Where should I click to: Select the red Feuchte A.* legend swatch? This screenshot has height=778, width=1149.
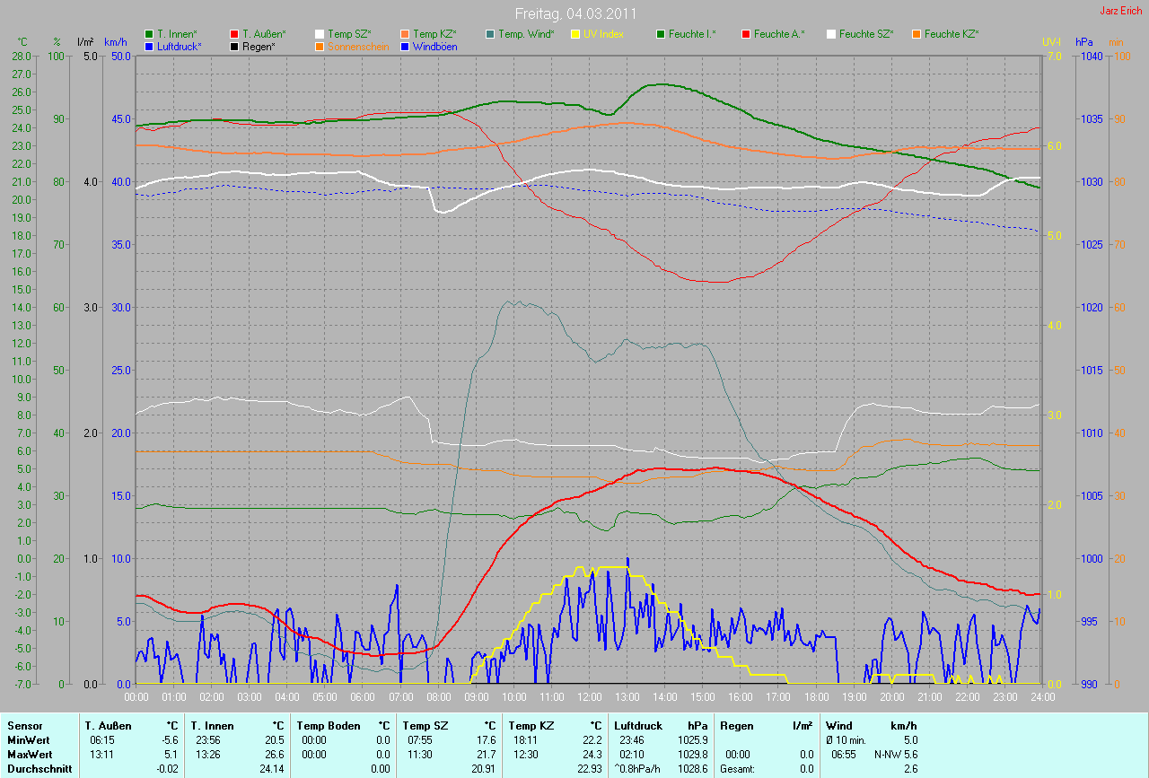point(745,34)
